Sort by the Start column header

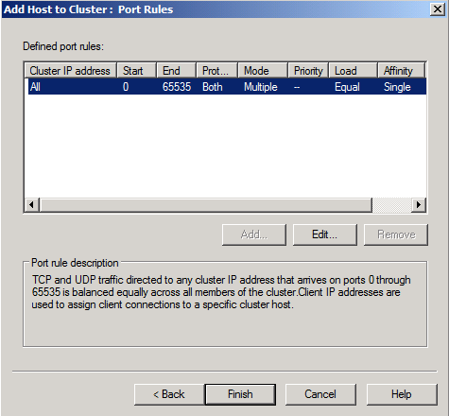pos(136,71)
